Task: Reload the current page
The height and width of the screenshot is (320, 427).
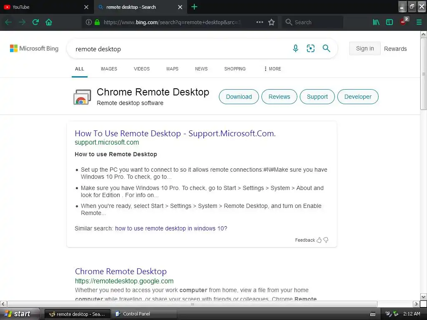Action: pyautogui.click(x=35, y=22)
